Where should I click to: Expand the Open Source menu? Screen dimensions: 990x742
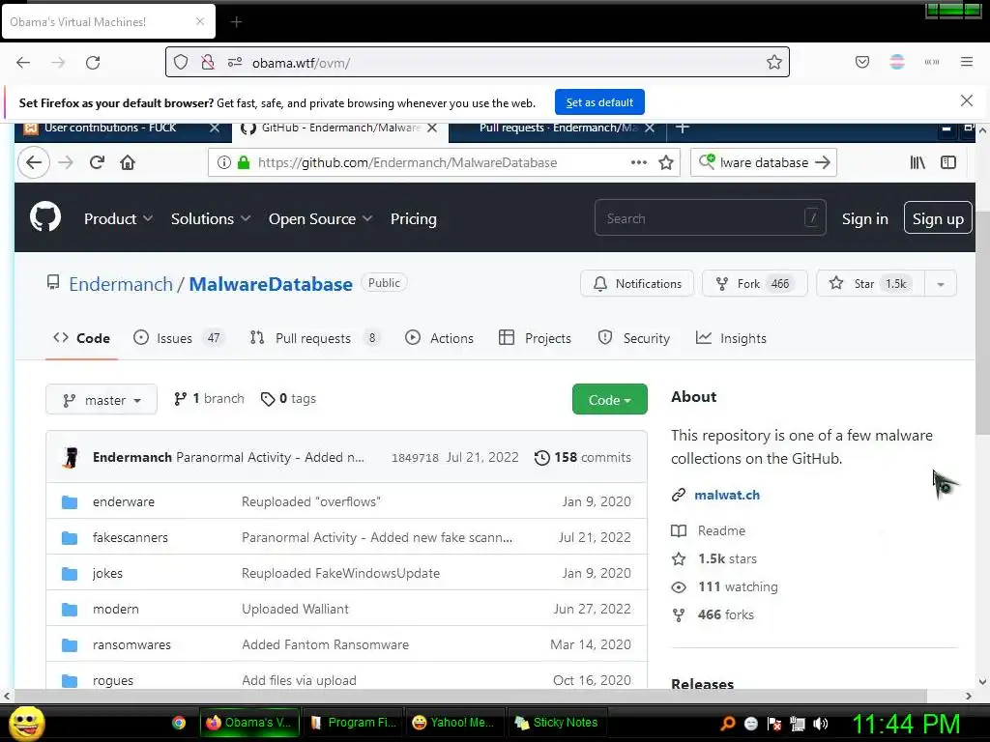pos(320,219)
